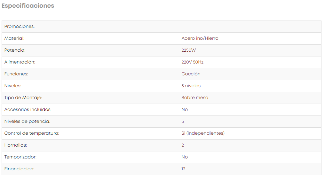Select the Acero ino/Hierro value
The height and width of the screenshot is (179, 325).
pyautogui.click(x=200, y=38)
